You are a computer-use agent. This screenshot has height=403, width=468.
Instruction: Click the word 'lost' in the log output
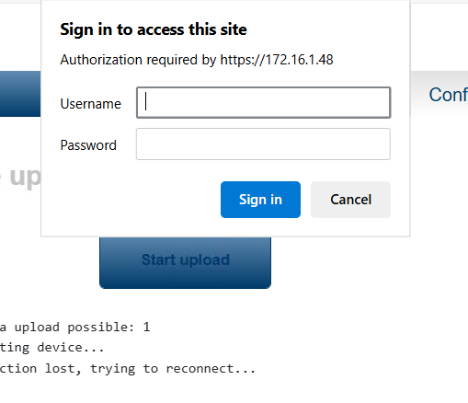click(x=63, y=369)
